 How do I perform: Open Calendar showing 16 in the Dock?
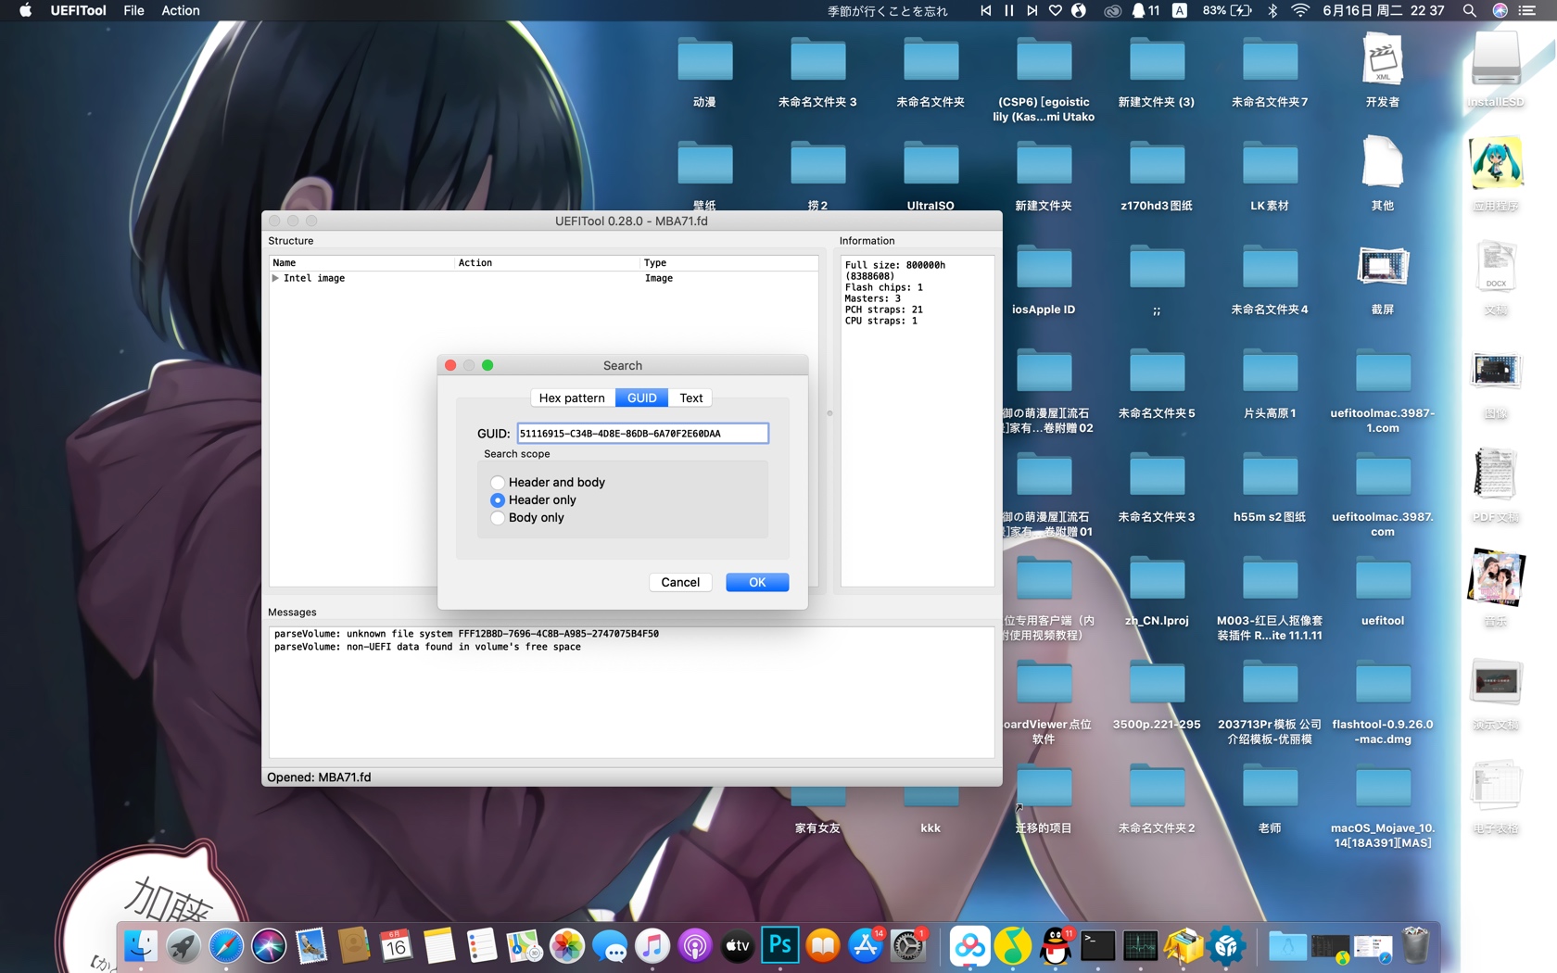click(x=397, y=946)
